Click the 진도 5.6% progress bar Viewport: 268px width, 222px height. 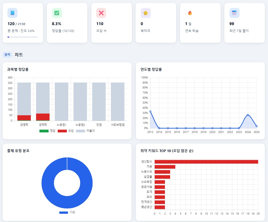pos(23,37)
